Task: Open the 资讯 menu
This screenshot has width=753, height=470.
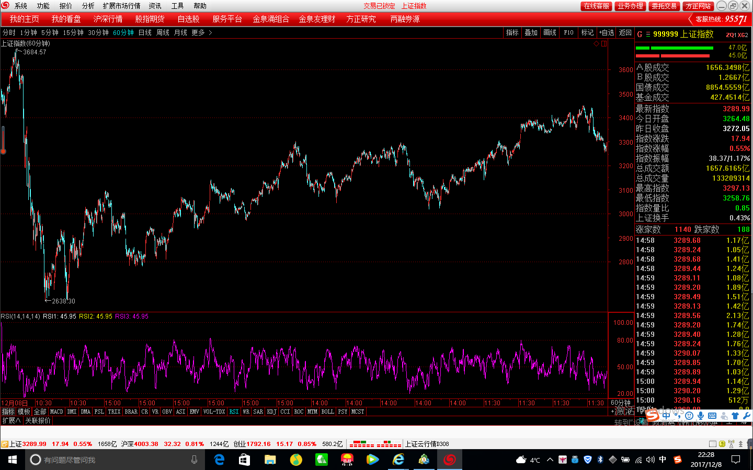Action: pos(155,6)
